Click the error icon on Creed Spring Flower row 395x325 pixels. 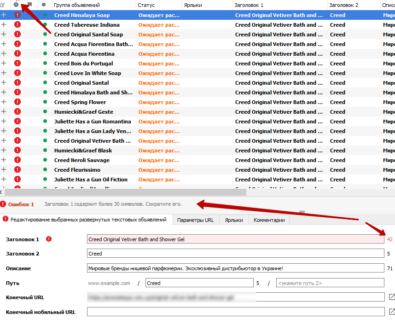coord(17,102)
